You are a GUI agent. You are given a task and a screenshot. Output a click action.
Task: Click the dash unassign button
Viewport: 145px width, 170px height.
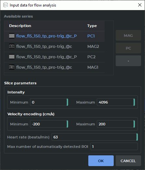pos(128,61)
